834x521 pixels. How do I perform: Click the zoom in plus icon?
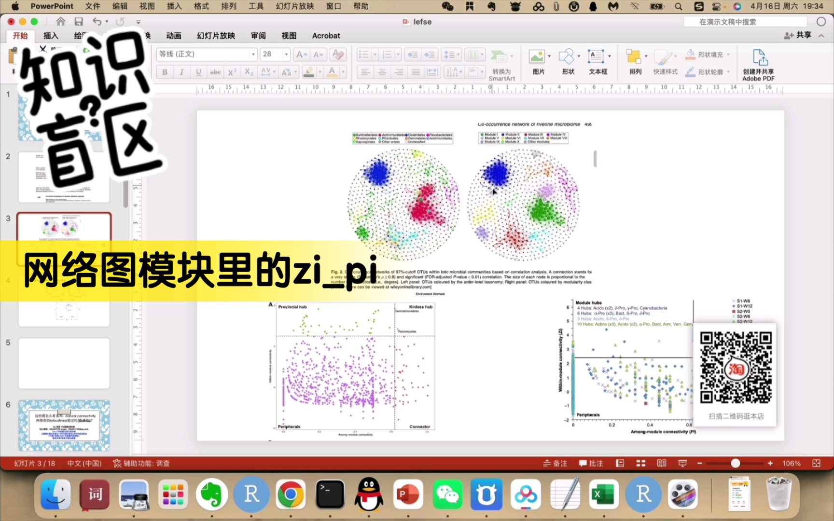click(770, 463)
